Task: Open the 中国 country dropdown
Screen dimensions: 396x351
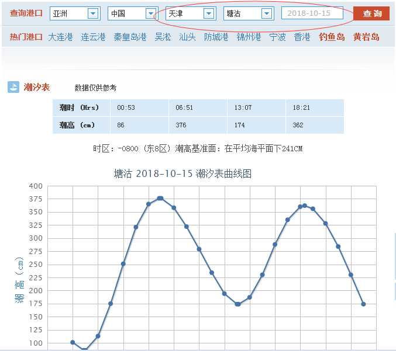Action: pos(133,13)
